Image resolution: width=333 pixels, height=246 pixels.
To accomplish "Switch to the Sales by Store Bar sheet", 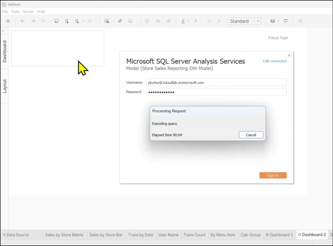I will click(x=106, y=235).
